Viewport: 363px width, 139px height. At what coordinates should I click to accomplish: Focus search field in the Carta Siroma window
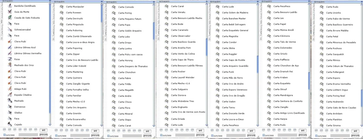[340, 136]
